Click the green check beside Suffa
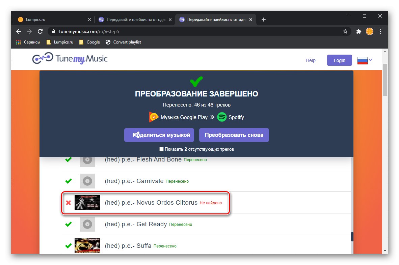 tap(69, 246)
